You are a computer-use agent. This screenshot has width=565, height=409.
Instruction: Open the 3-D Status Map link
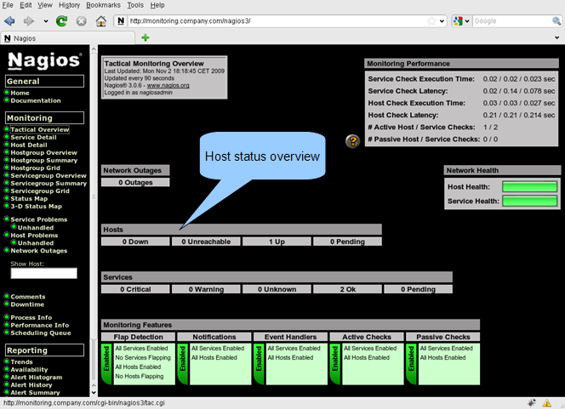(x=37, y=207)
